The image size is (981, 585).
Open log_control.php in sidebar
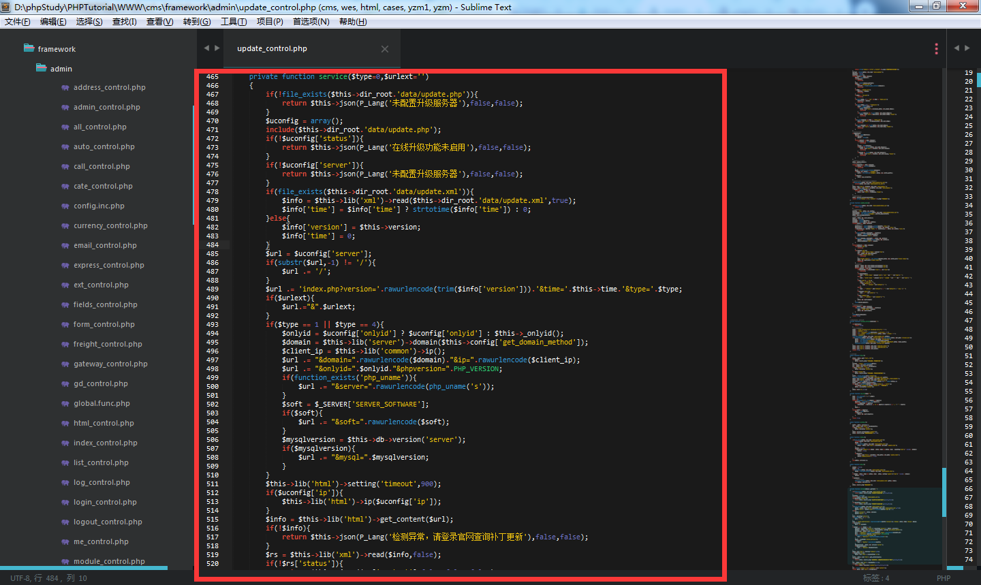point(102,482)
